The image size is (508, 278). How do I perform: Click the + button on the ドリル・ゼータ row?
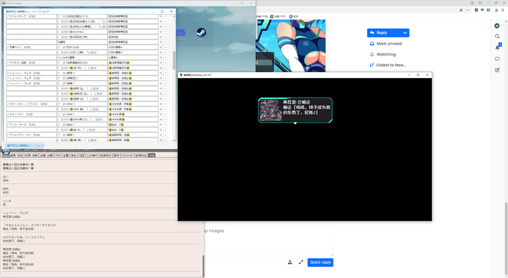pos(165,125)
